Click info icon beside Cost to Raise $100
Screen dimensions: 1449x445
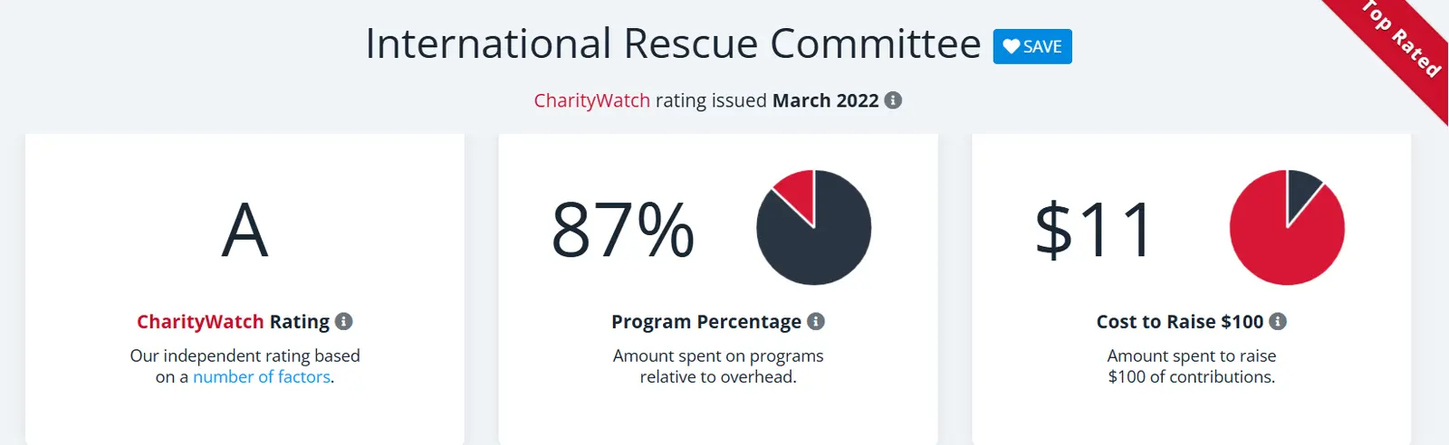click(1278, 321)
